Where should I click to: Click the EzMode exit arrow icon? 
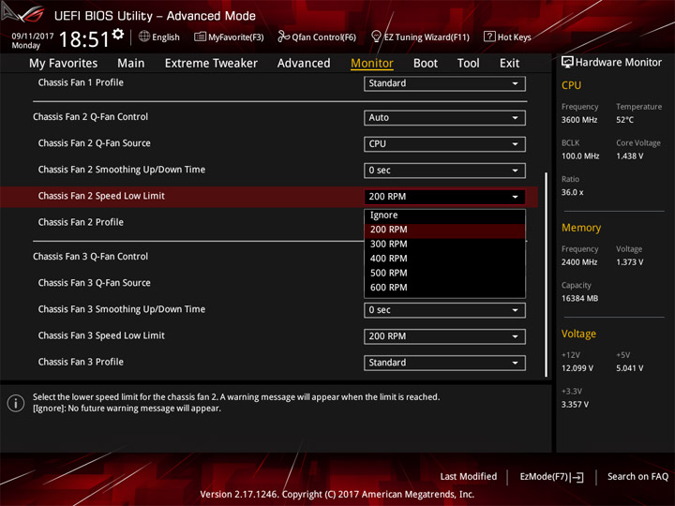pos(577,477)
